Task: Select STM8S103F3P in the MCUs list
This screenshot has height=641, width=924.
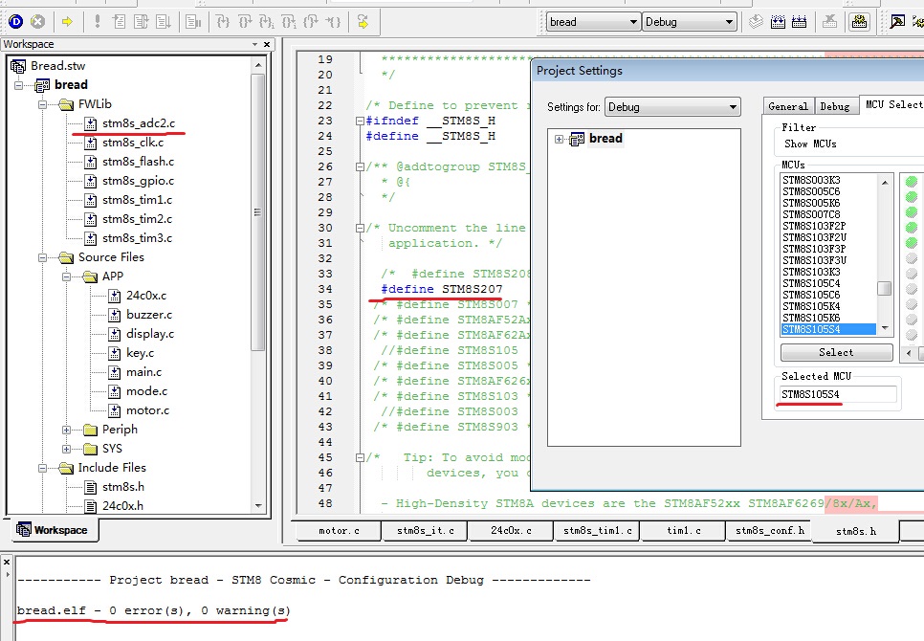Action: point(814,249)
